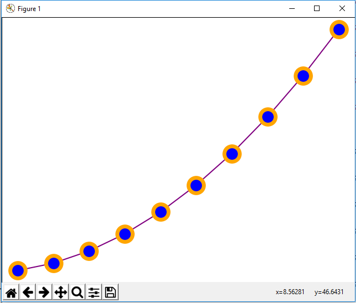
Task: Click the highest data point marker
Action: tap(339, 29)
